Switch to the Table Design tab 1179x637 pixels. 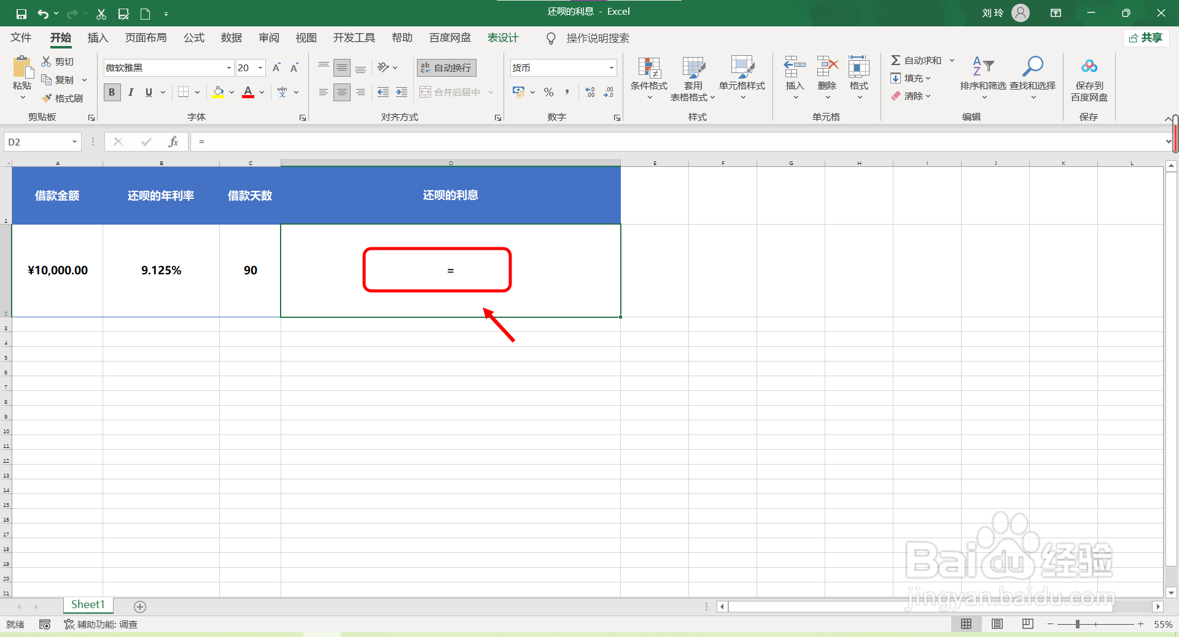503,38
